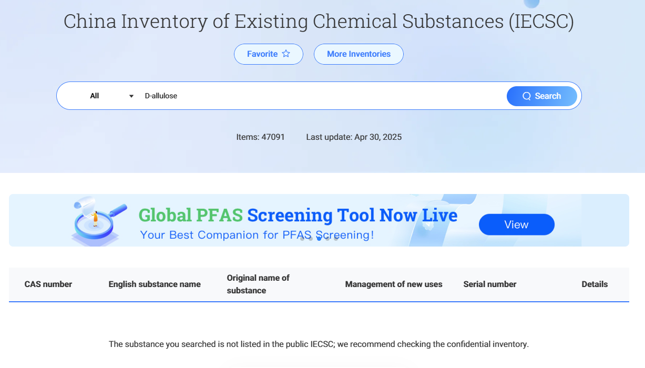Expand the All search-type dropdown
The height and width of the screenshot is (368, 645).
coord(112,96)
